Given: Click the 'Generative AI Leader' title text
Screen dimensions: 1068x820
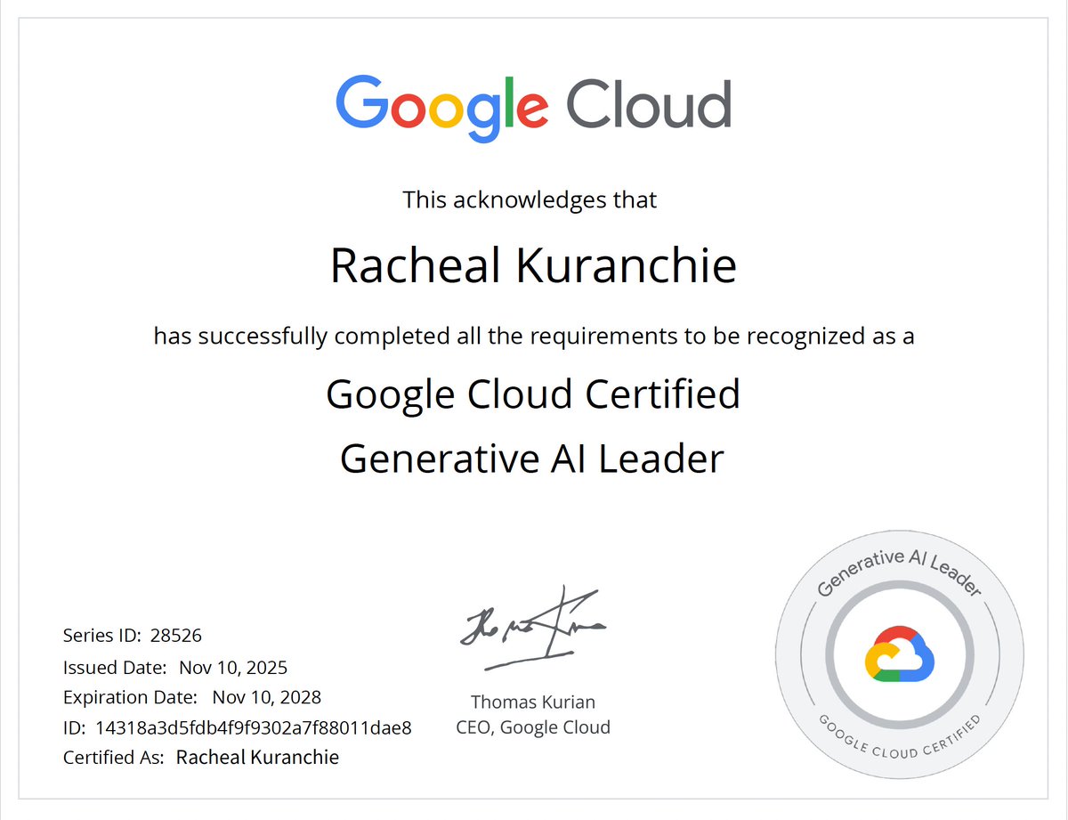Looking at the screenshot, I should pos(532,459).
